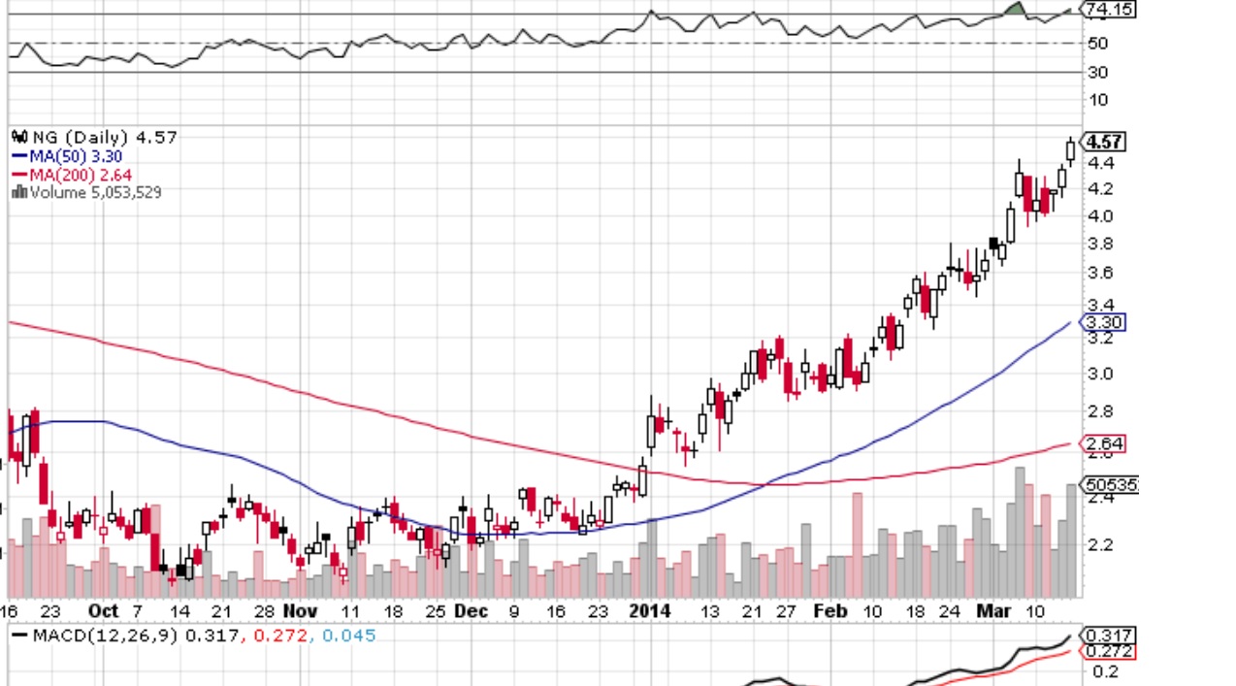Click the green overbought shaded area in RSI
Screen dimensions: 1236x686
tap(1014, 10)
